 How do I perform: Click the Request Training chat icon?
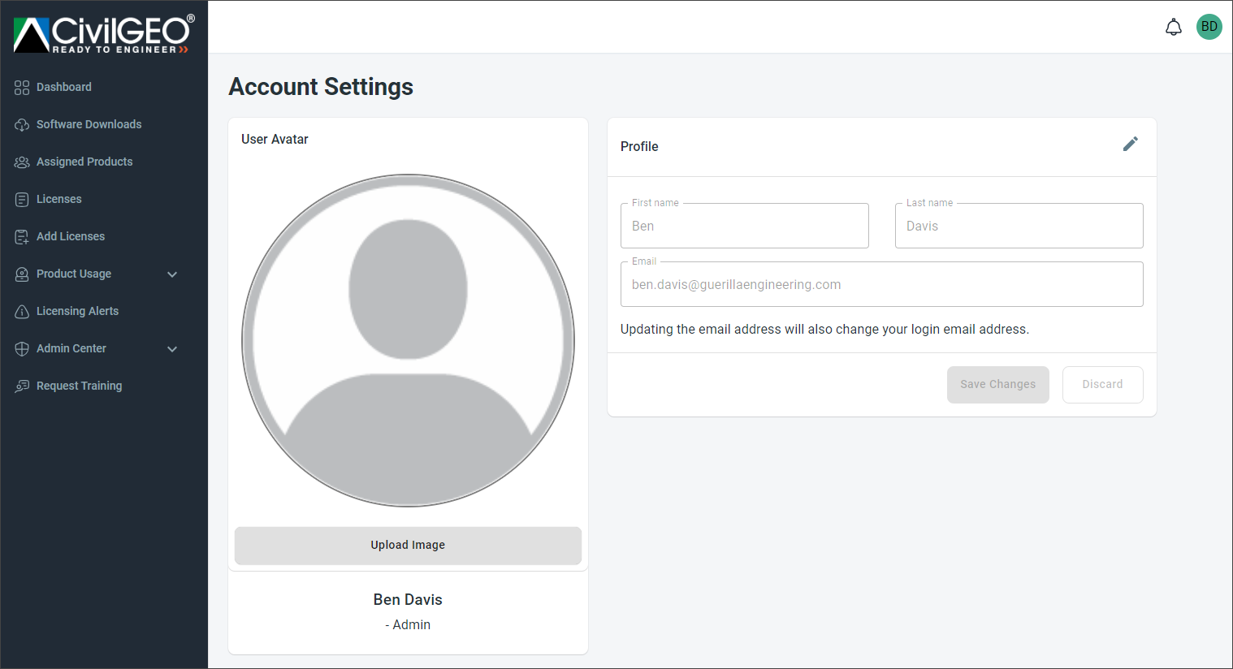(22, 386)
